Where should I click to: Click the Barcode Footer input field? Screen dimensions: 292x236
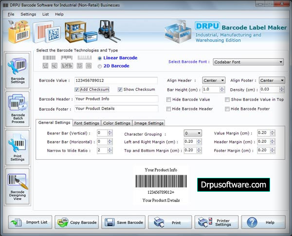point(116,108)
